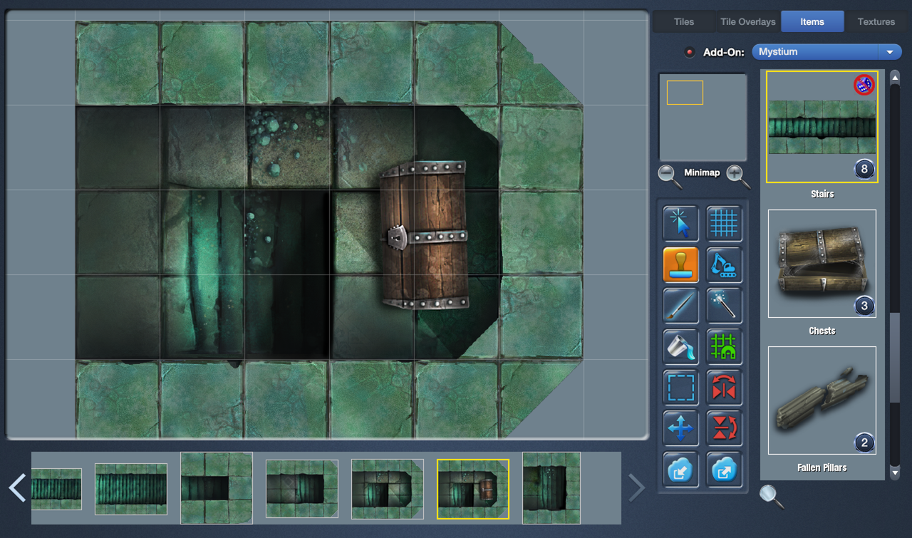
Task: Select the paintbrush tool
Action: [x=680, y=306]
